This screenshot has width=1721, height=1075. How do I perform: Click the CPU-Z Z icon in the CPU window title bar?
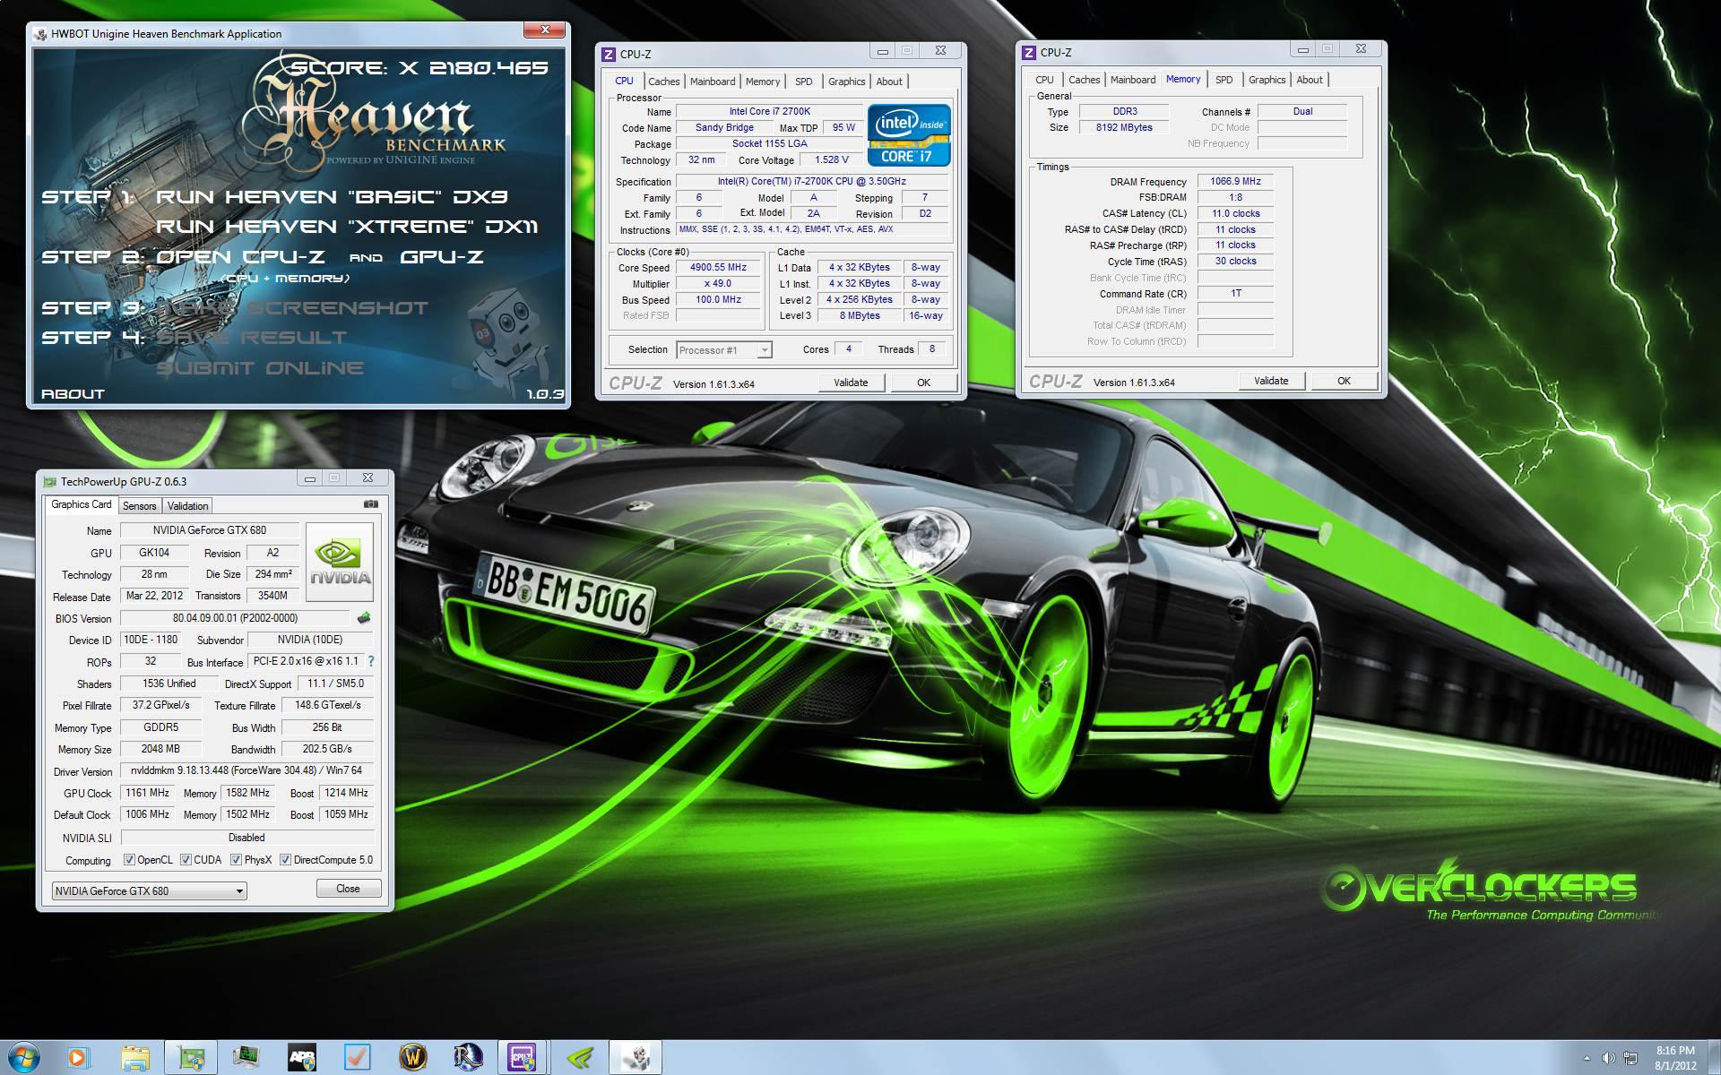point(609,54)
